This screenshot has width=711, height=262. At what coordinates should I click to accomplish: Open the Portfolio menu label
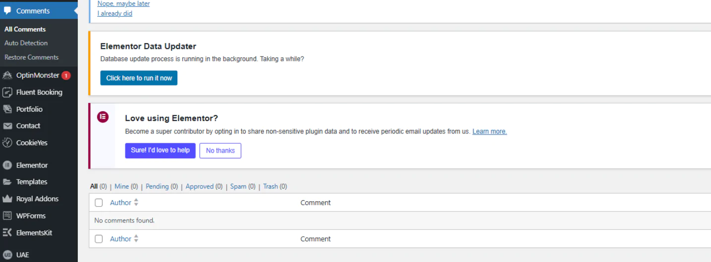tap(29, 109)
